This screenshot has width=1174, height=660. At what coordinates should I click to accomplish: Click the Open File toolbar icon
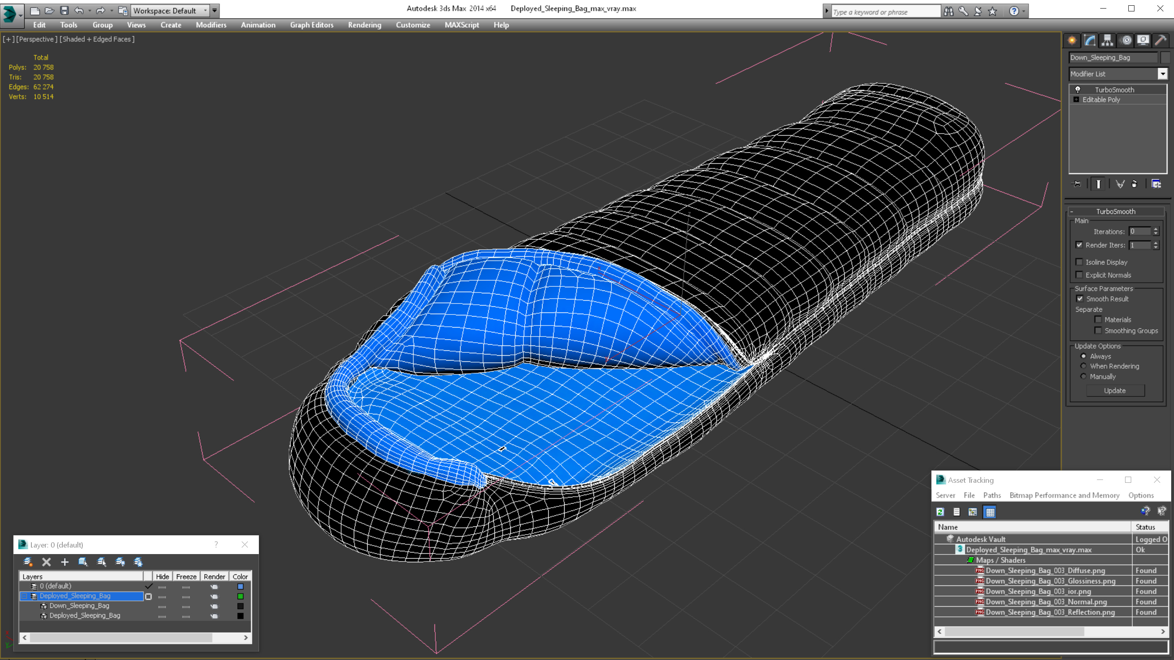(x=50, y=11)
